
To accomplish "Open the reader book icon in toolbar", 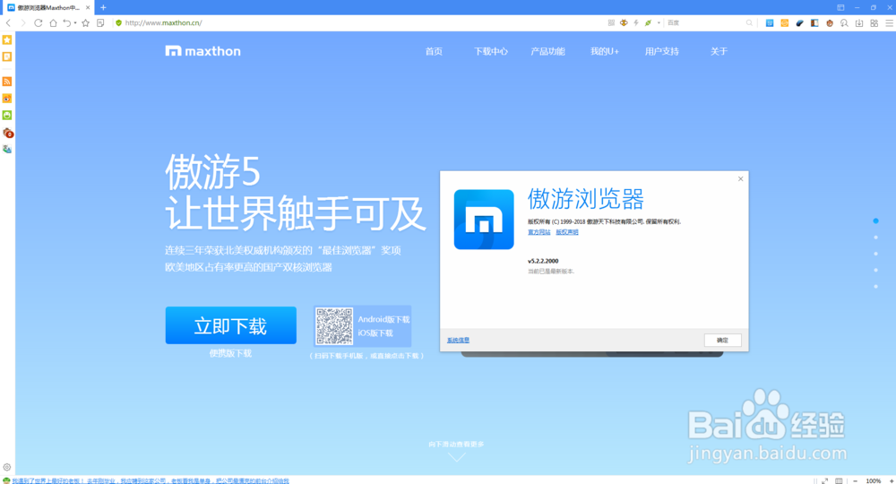I will (814, 23).
